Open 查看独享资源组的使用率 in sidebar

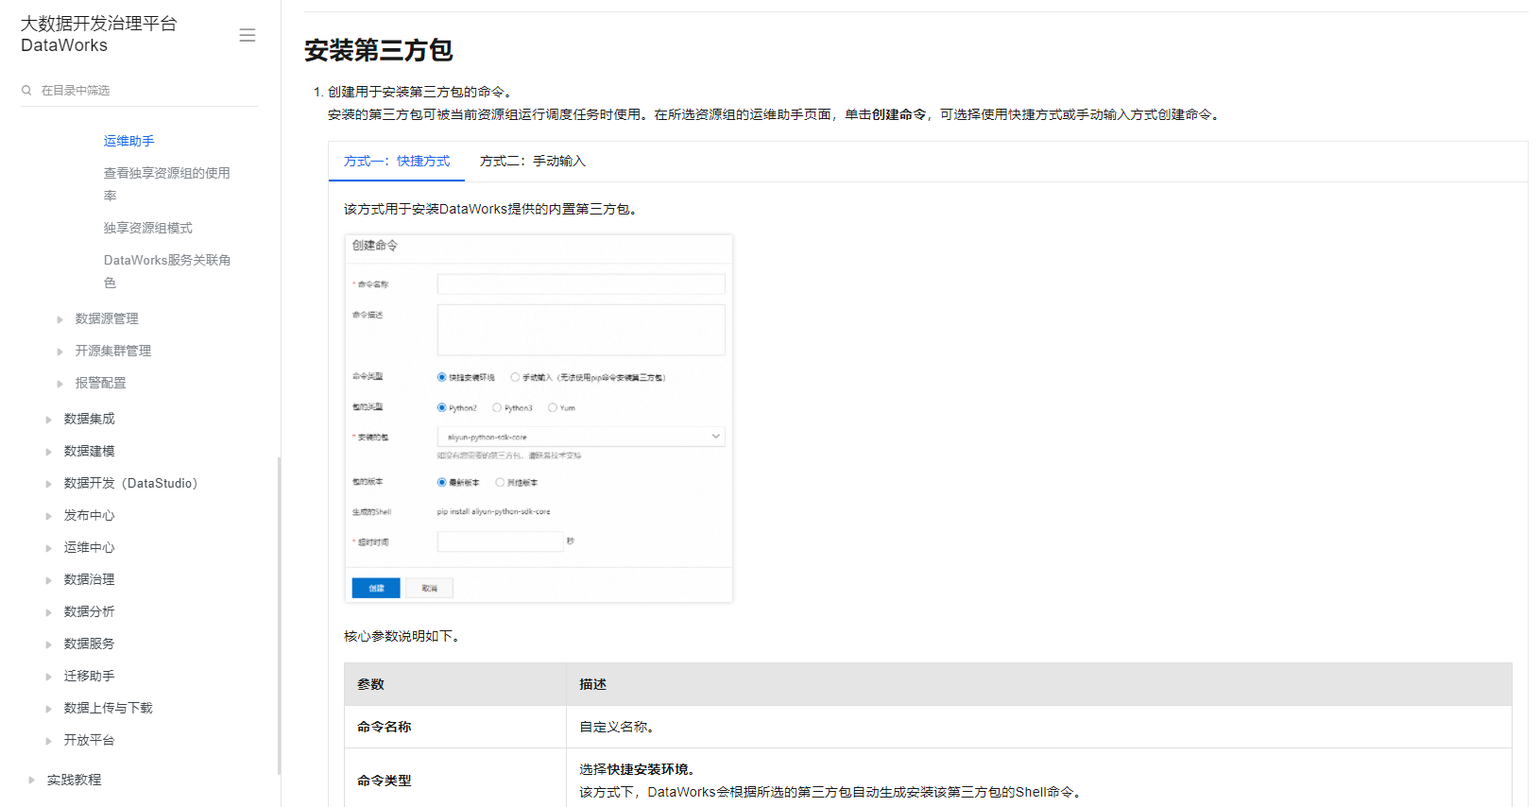167,184
